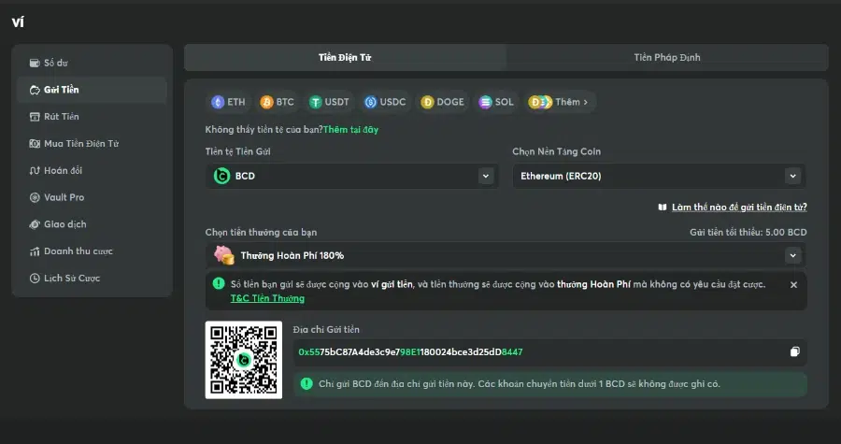Click the Dogecoin logo on DOGE chip
841x444 pixels.
(427, 102)
